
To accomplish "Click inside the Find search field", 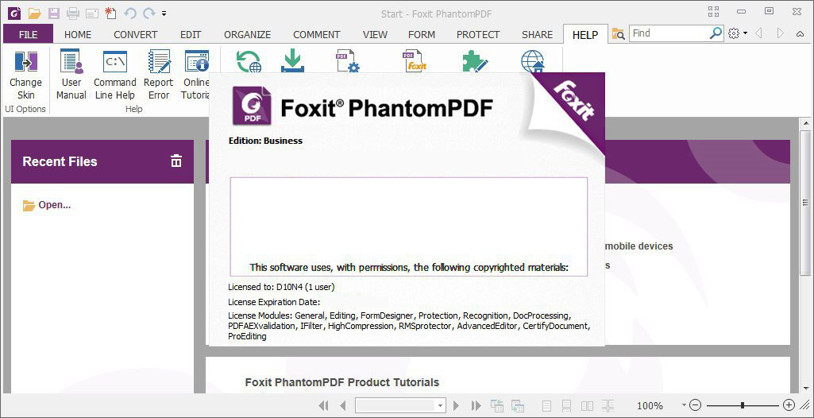I will (x=669, y=33).
